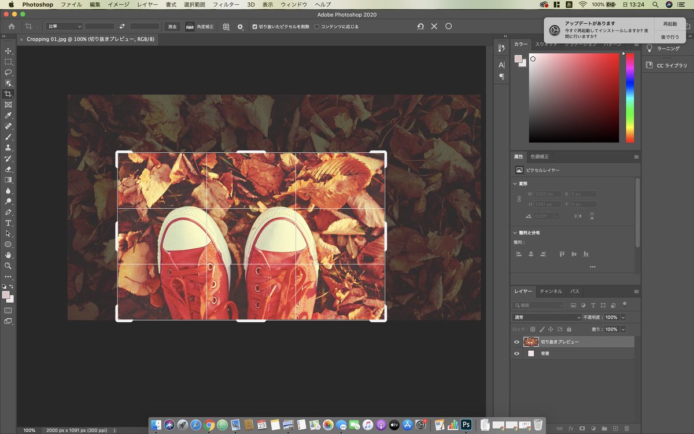Collapse the 変形 section
This screenshot has height=434, width=694.
pyautogui.click(x=516, y=183)
